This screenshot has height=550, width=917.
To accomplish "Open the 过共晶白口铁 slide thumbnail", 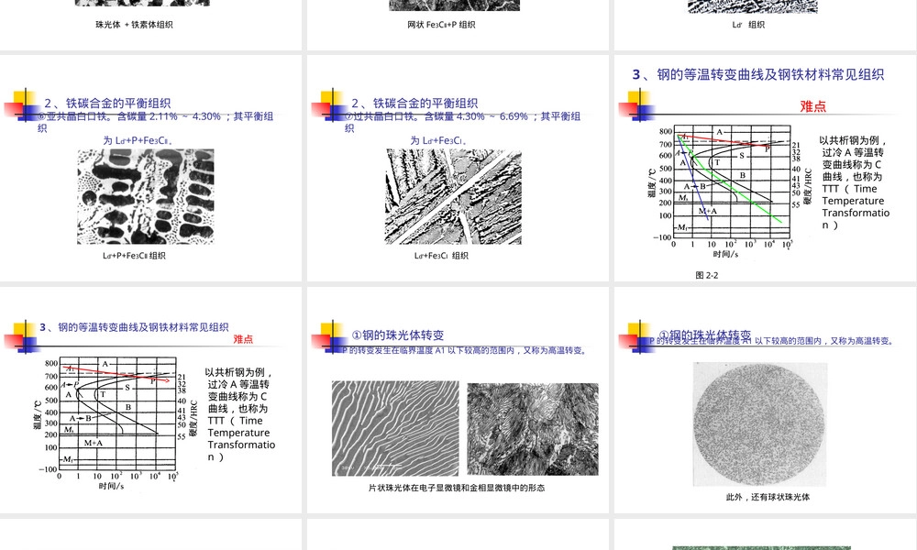I will tap(458, 169).
